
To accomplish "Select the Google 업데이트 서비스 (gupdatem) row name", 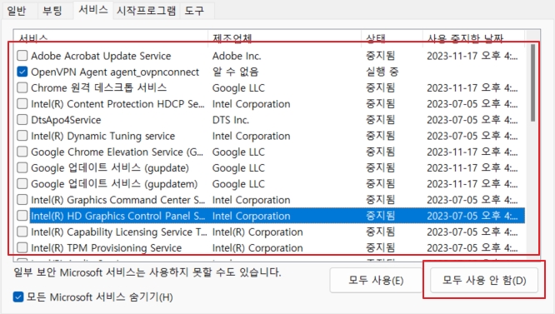I will click(x=114, y=184).
